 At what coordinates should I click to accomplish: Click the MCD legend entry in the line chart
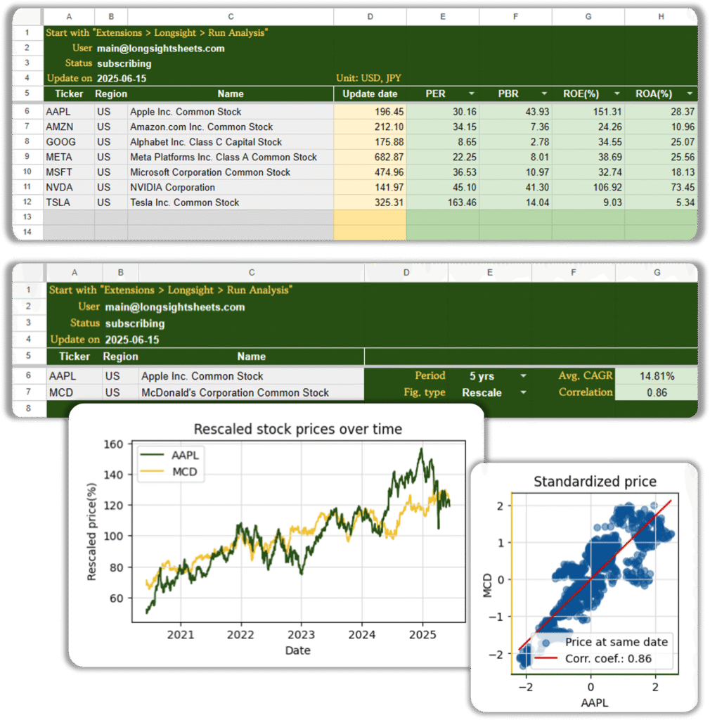[169, 472]
